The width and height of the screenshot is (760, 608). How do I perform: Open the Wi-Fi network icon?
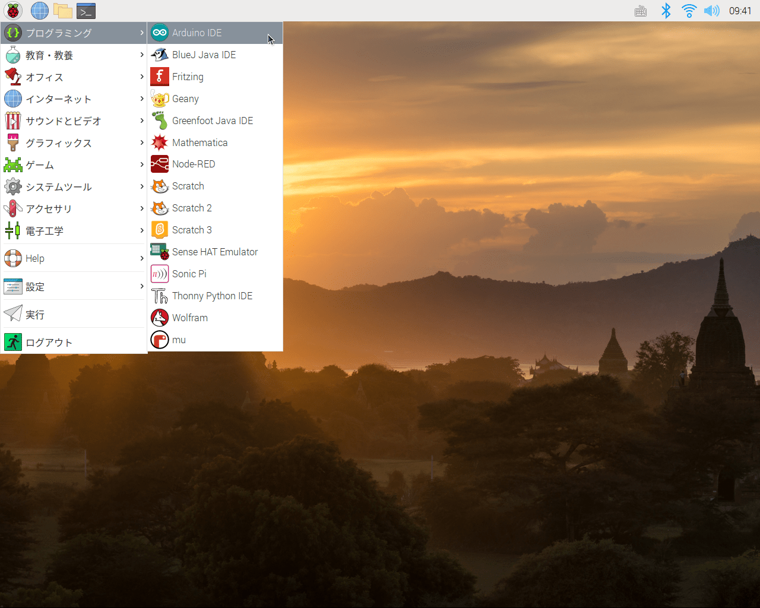pos(689,11)
